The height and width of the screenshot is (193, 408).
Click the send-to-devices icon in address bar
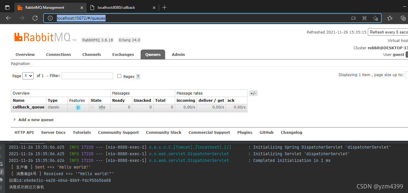(353, 18)
